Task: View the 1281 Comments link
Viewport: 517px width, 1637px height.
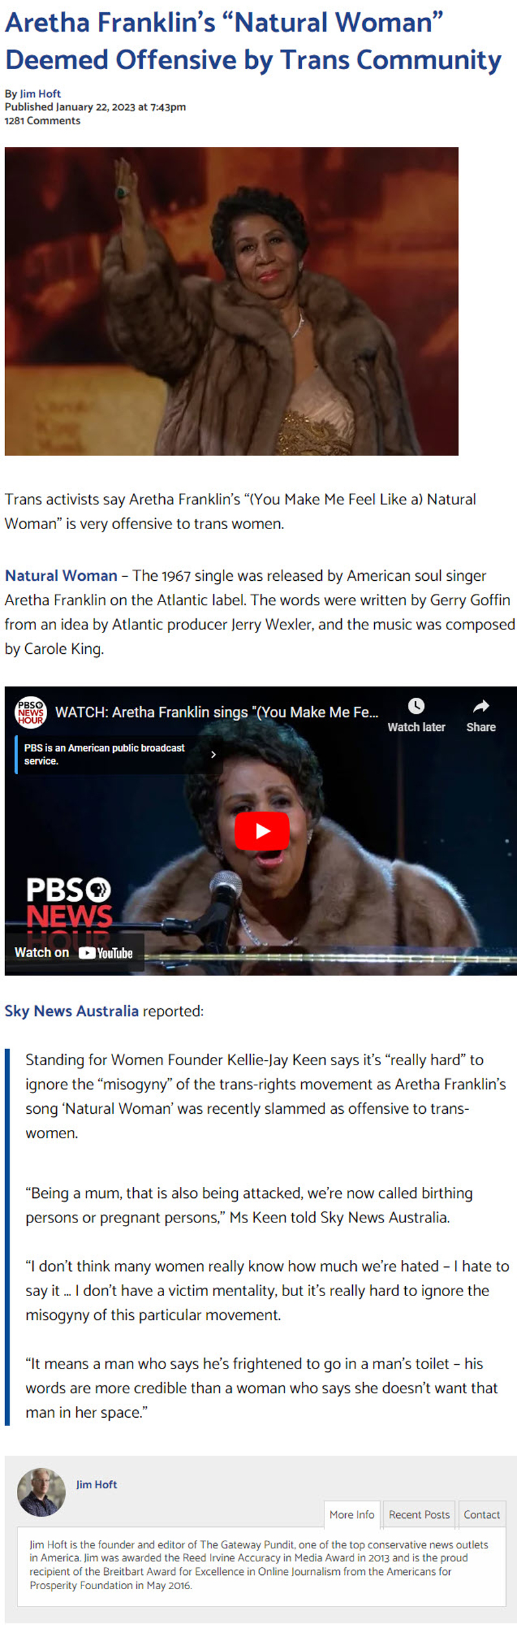Action: [x=43, y=120]
